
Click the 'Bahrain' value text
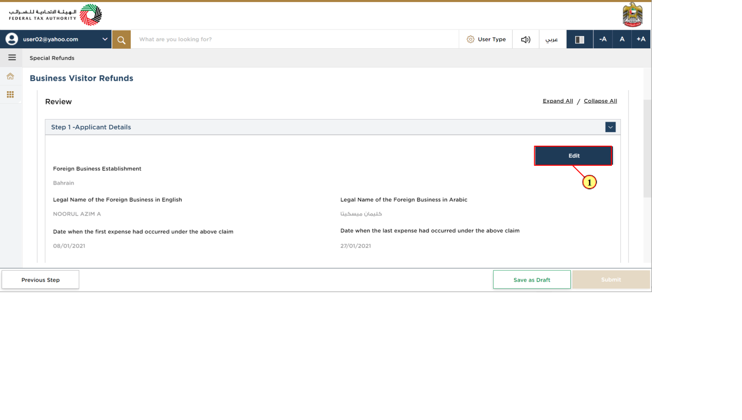tap(63, 183)
